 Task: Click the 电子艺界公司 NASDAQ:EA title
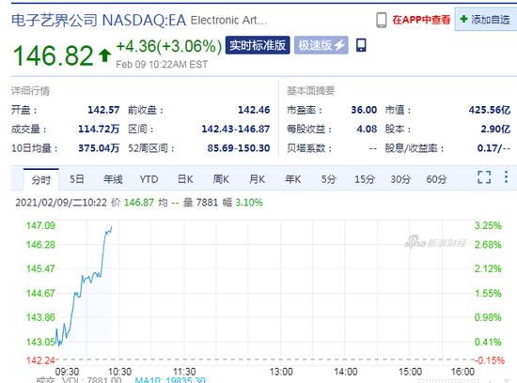(x=99, y=21)
